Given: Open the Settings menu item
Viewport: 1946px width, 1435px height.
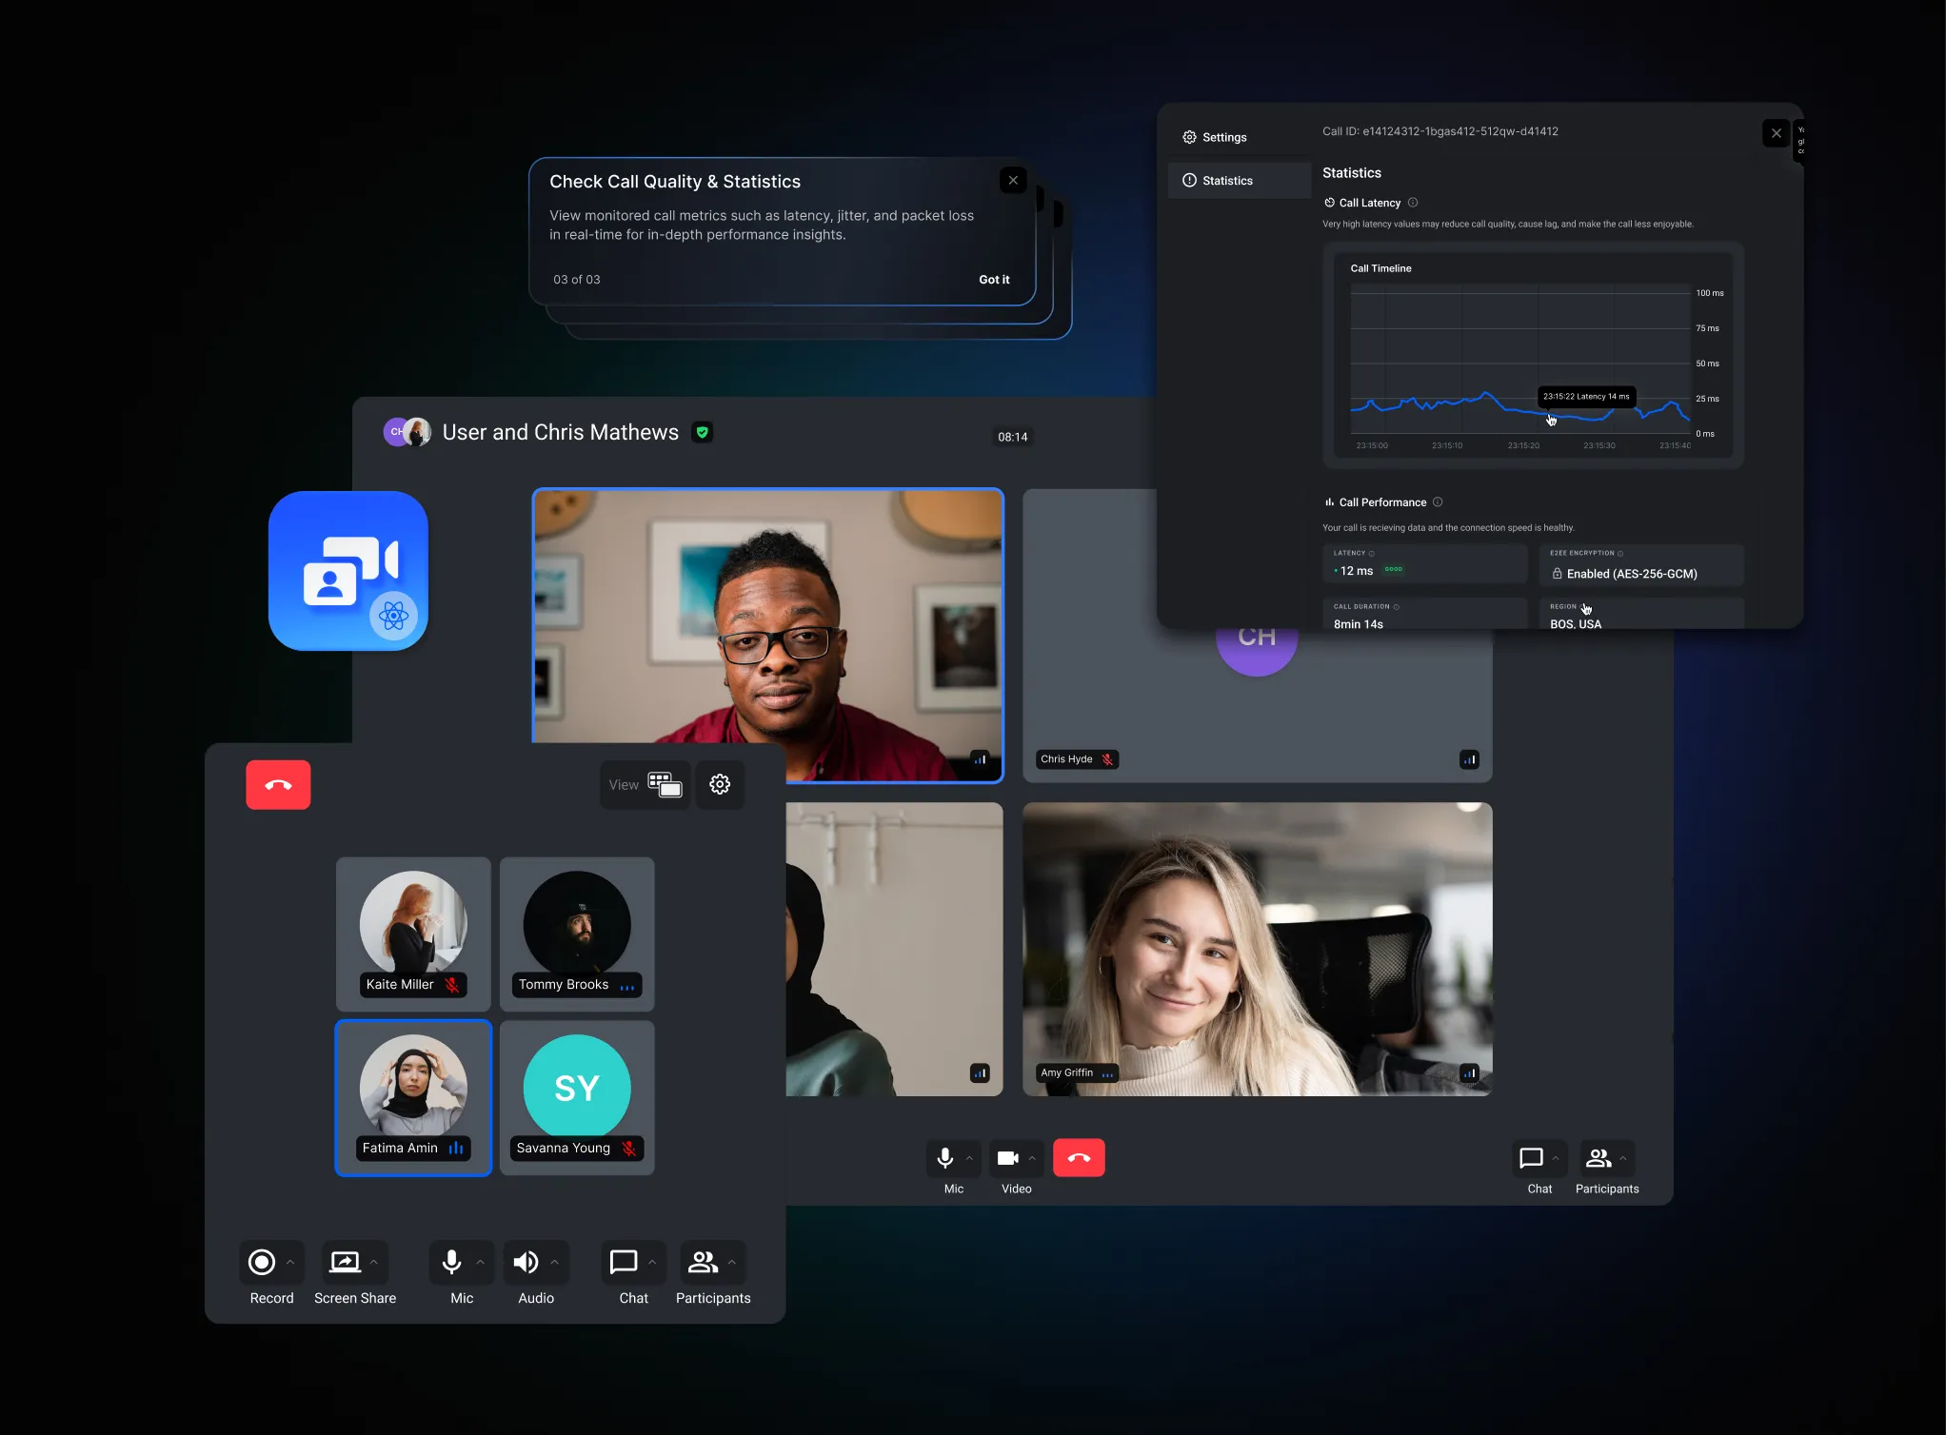Looking at the screenshot, I should coord(1221,136).
